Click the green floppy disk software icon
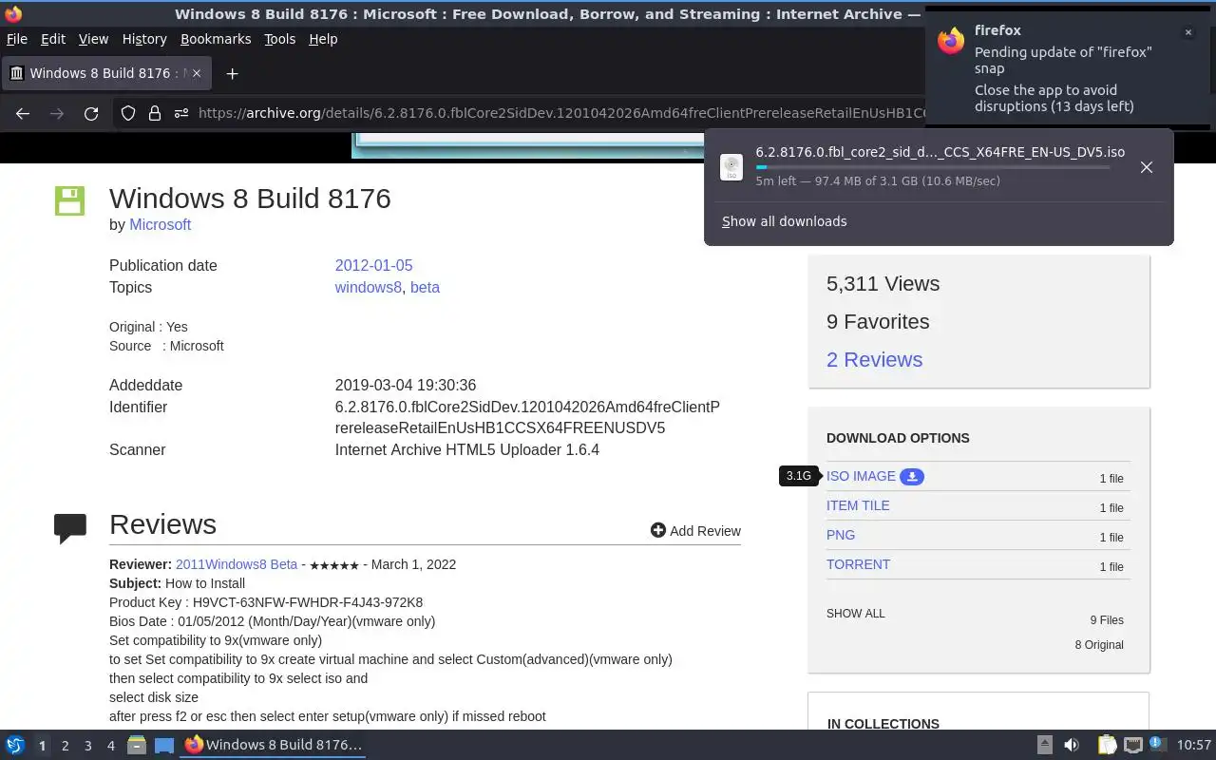This screenshot has height=760, width=1216. pyautogui.click(x=70, y=200)
